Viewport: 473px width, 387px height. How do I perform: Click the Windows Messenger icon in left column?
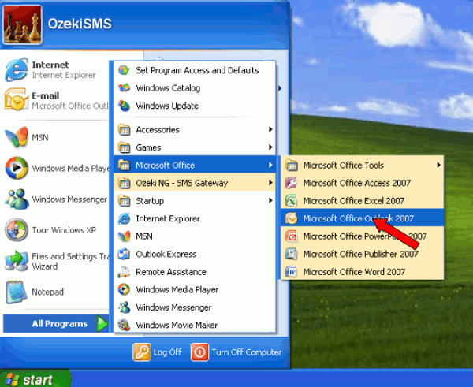coord(17,199)
